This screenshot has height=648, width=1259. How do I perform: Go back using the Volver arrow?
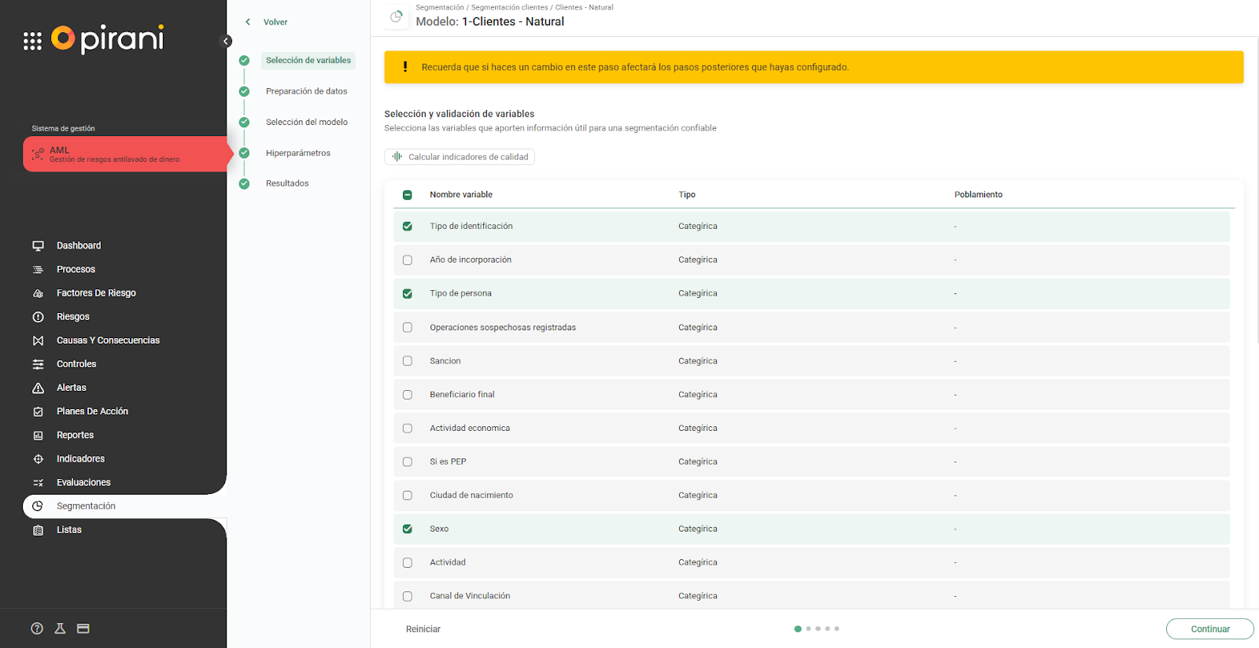coord(249,22)
